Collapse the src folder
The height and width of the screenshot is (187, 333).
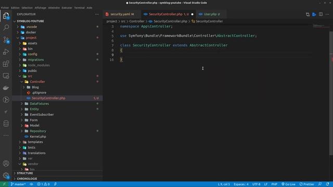[20, 76]
